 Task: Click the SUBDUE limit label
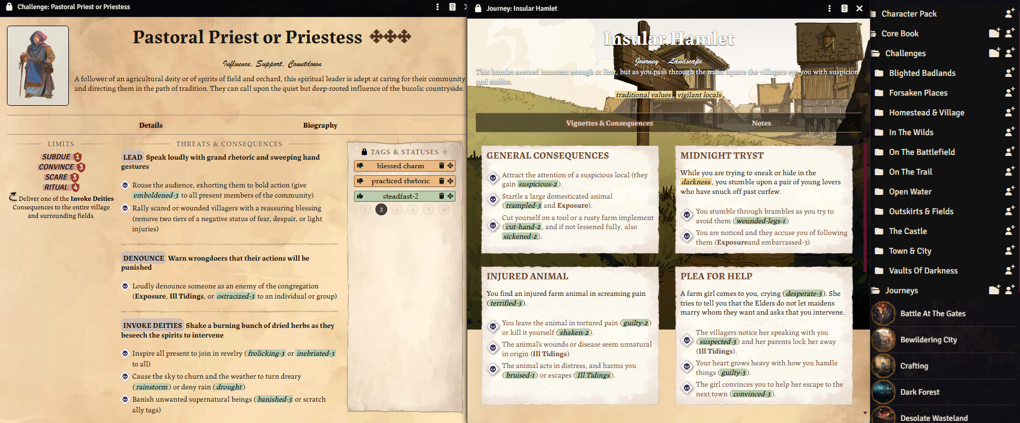(57, 157)
